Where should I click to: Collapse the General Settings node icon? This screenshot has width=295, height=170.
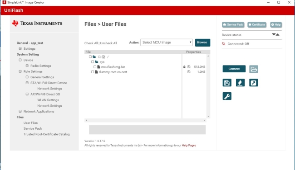[x=27, y=77]
